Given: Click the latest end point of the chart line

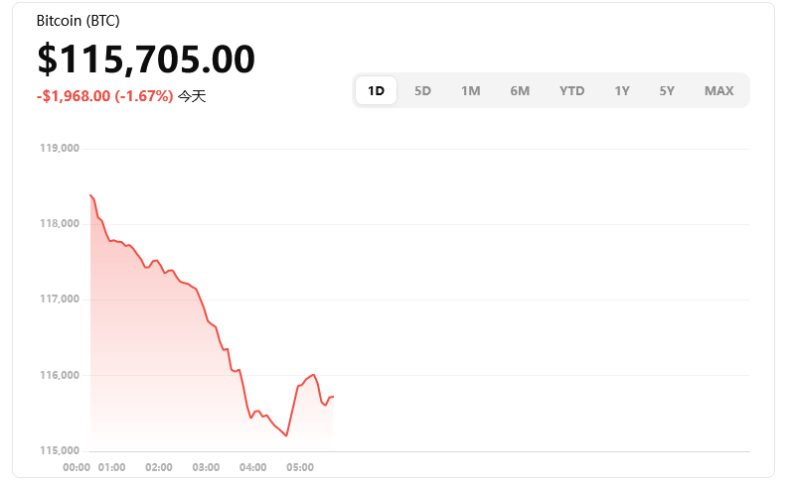Looking at the screenshot, I should (x=333, y=397).
